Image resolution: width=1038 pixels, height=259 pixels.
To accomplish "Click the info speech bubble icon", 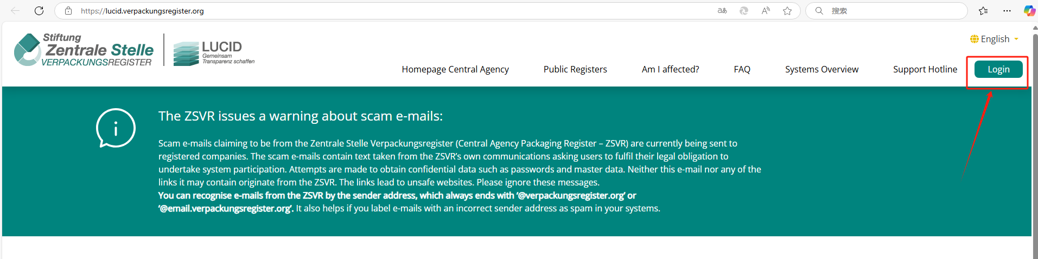I will pos(116,128).
